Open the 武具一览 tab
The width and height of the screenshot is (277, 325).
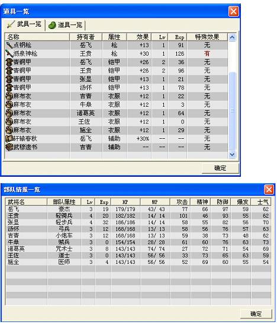click(24, 24)
